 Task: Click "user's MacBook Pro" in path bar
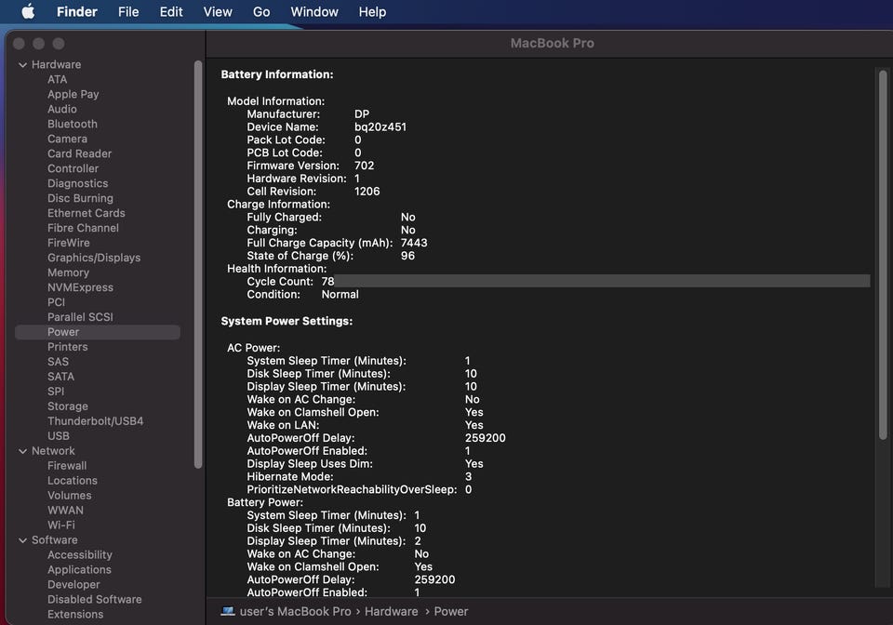[x=295, y=611]
